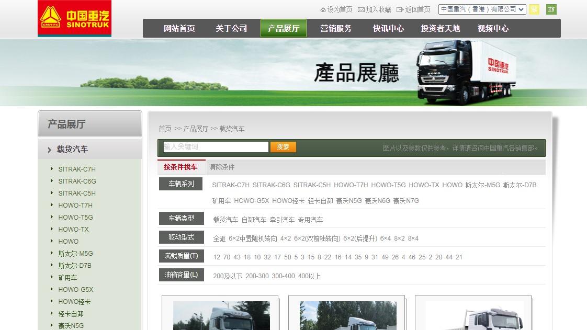Filter by 牵引汽车 vehicle type

(282, 220)
